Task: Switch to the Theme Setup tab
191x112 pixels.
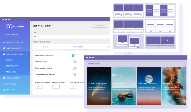Action: [x=78, y=47]
